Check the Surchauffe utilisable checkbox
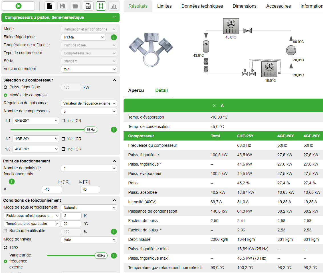 tap(5, 231)
